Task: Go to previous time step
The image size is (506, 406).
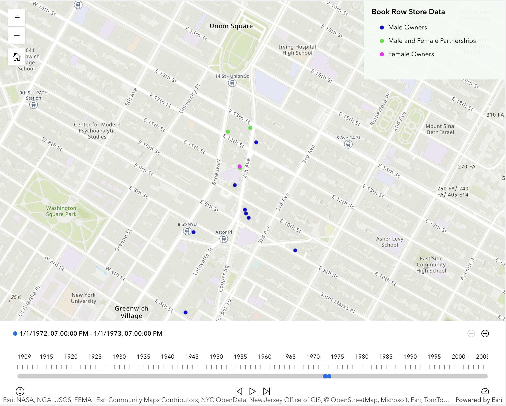Action: [239, 391]
